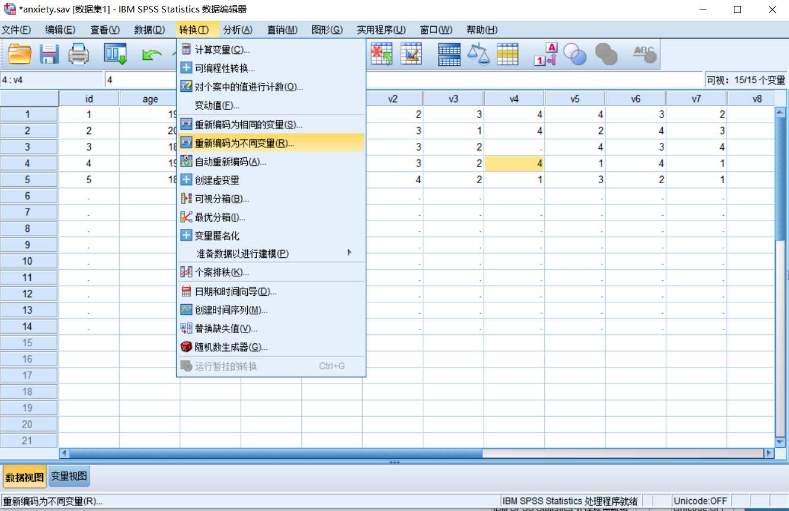Open the 分析(A) menu
This screenshot has width=789, height=511.
[x=238, y=30]
